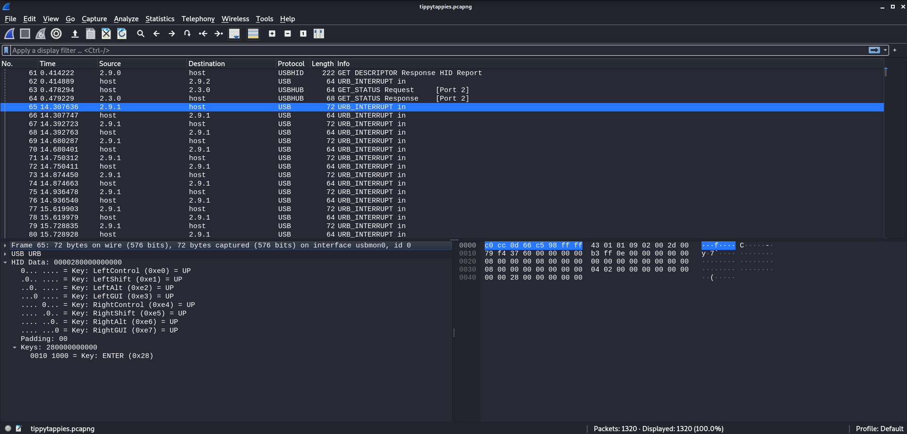Open the display filter history dropdown
The height and width of the screenshot is (434, 907).
[x=885, y=50]
